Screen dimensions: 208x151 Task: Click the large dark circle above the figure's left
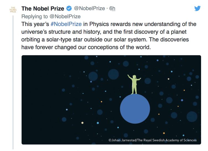pos(113,74)
